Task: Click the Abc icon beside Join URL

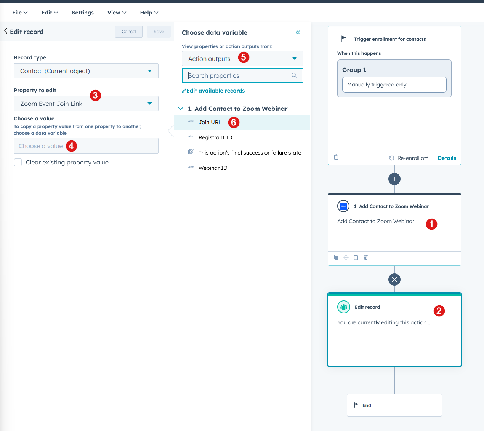Action: tap(191, 121)
